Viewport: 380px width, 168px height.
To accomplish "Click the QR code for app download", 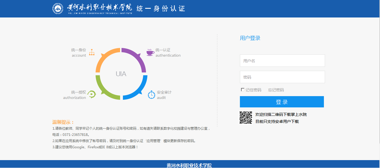I will (x=246, y=118).
